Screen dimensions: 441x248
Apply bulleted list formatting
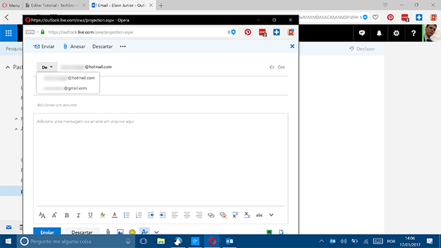coord(126,215)
